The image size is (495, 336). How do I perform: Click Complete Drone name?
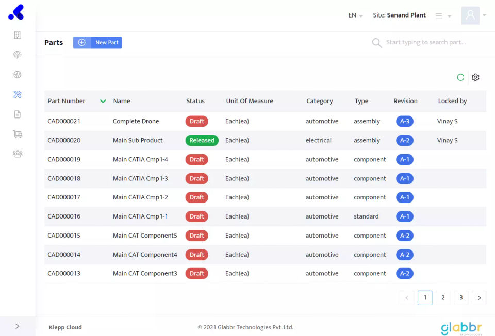coord(136,121)
